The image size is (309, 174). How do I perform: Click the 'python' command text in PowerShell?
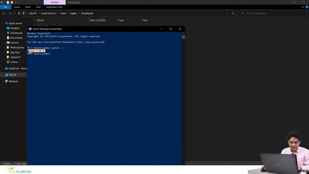click(x=56, y=48)
